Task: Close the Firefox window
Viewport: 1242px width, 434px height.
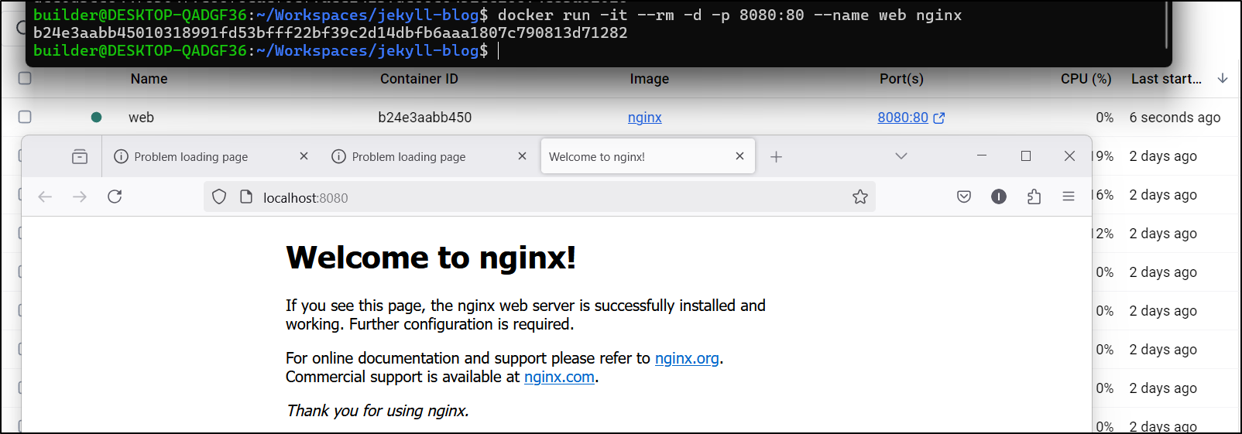Action: pos(1069,155)
